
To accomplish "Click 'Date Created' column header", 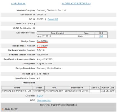I will pyautogui.click(x=57, y=33).
